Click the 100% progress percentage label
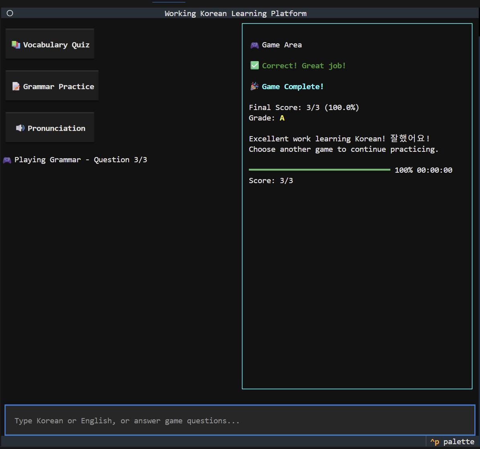Viewport: 480px width, 449px height. click(x=403, y=170)
